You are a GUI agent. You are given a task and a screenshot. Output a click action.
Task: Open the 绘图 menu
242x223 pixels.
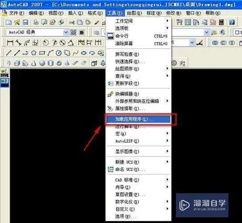pyautogui.click(x=134, y=13)
